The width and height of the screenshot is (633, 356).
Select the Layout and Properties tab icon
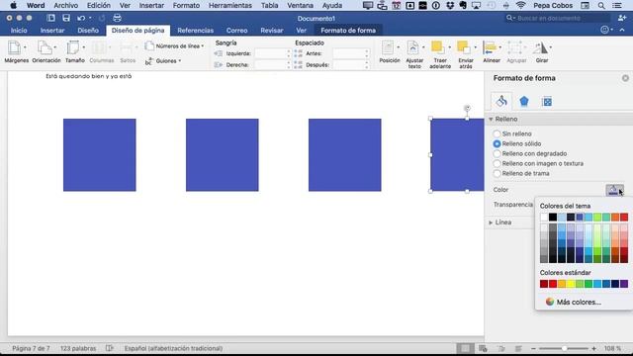coord(547,102)
